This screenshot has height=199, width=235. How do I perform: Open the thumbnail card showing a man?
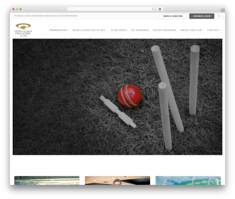(117, 181)
